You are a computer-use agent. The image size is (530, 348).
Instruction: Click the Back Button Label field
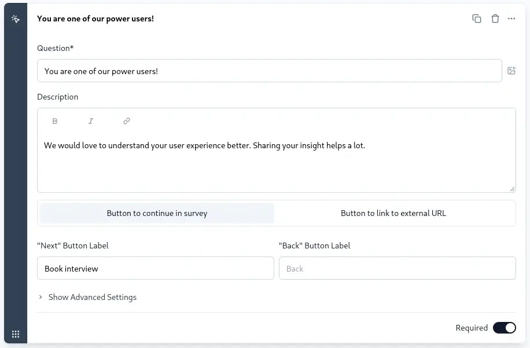[397, 268]
